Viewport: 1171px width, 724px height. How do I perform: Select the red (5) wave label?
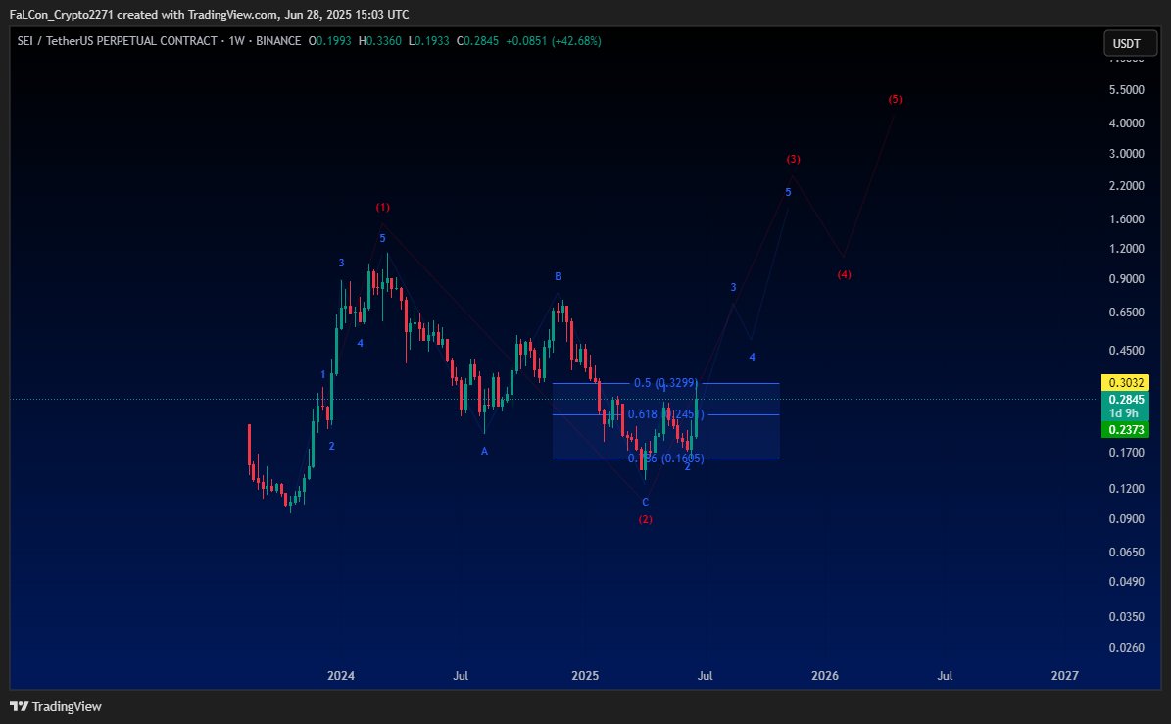pyautogui.click(x=895, y=99)
